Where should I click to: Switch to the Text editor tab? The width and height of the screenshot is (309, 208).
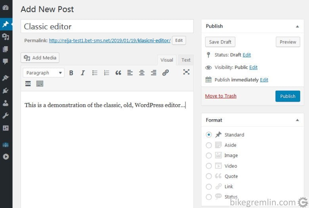point(186,60)
